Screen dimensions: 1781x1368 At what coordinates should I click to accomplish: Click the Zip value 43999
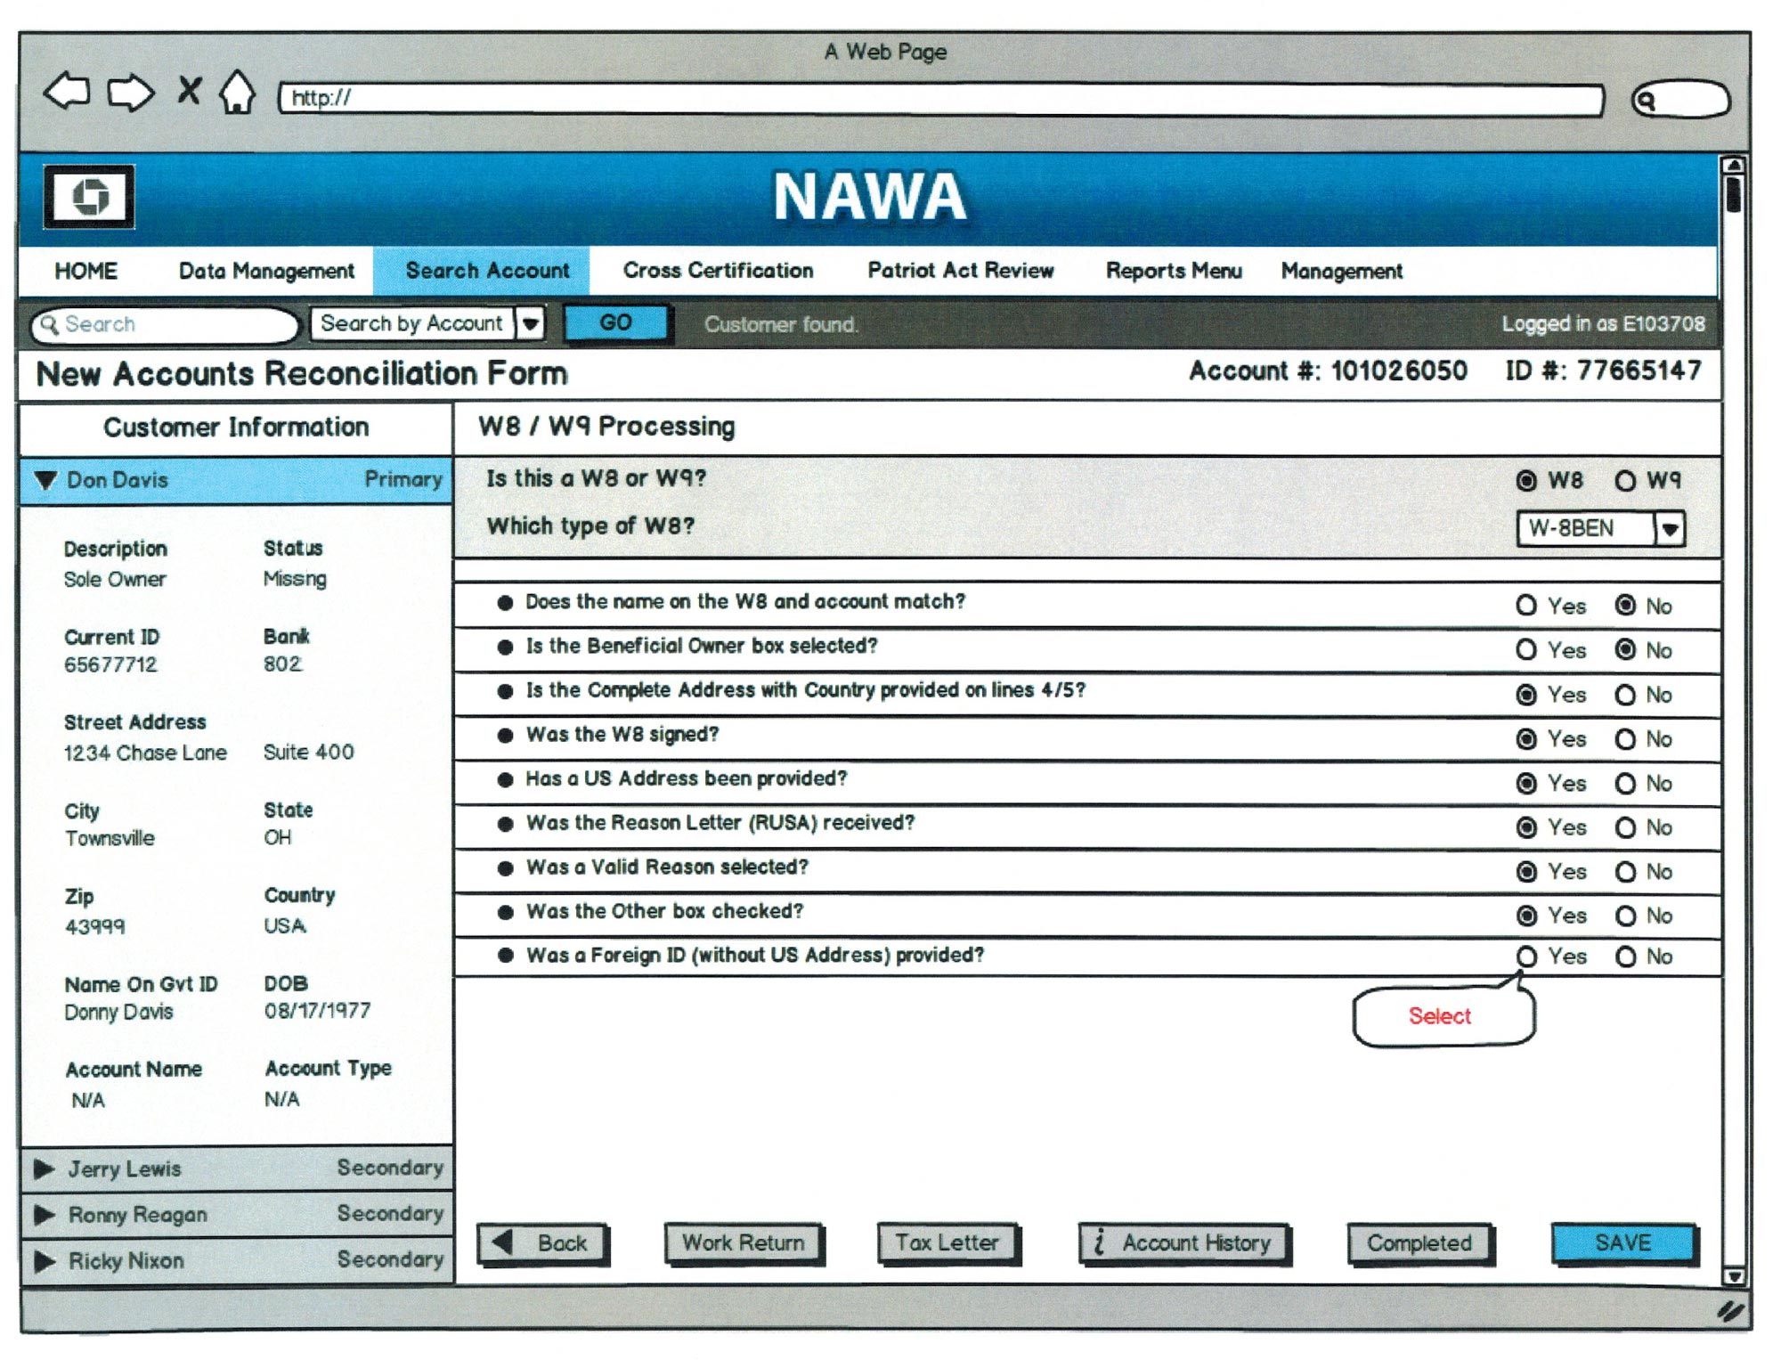(94, 927)
